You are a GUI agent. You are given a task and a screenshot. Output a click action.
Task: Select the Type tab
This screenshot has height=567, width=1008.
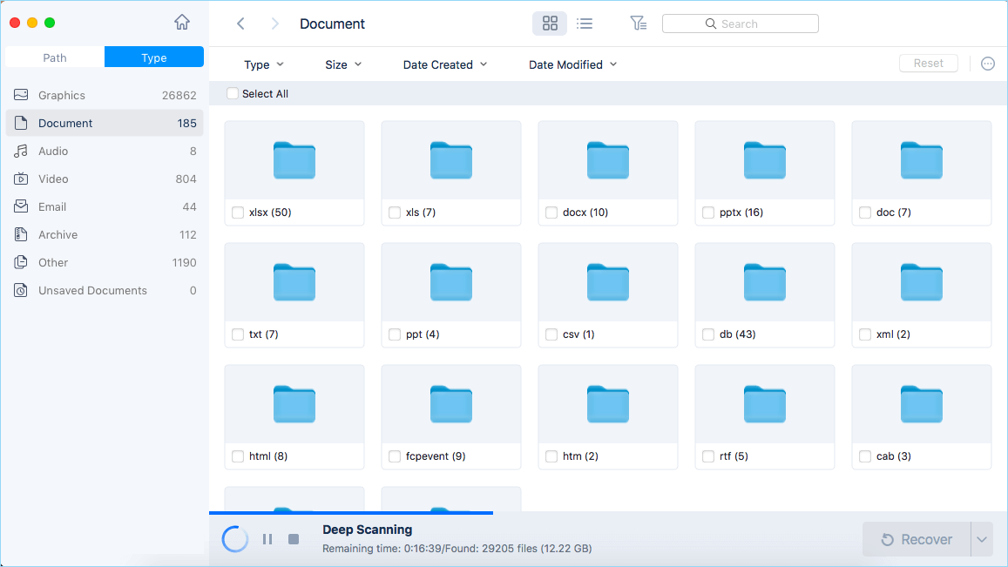point(153,57)
